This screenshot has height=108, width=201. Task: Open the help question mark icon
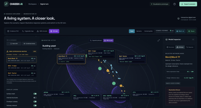[175, 4]
